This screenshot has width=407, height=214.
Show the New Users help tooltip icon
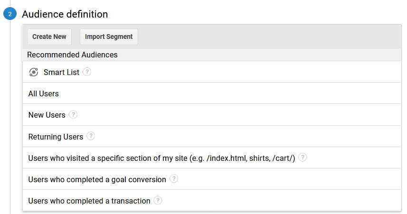[73, 114]
